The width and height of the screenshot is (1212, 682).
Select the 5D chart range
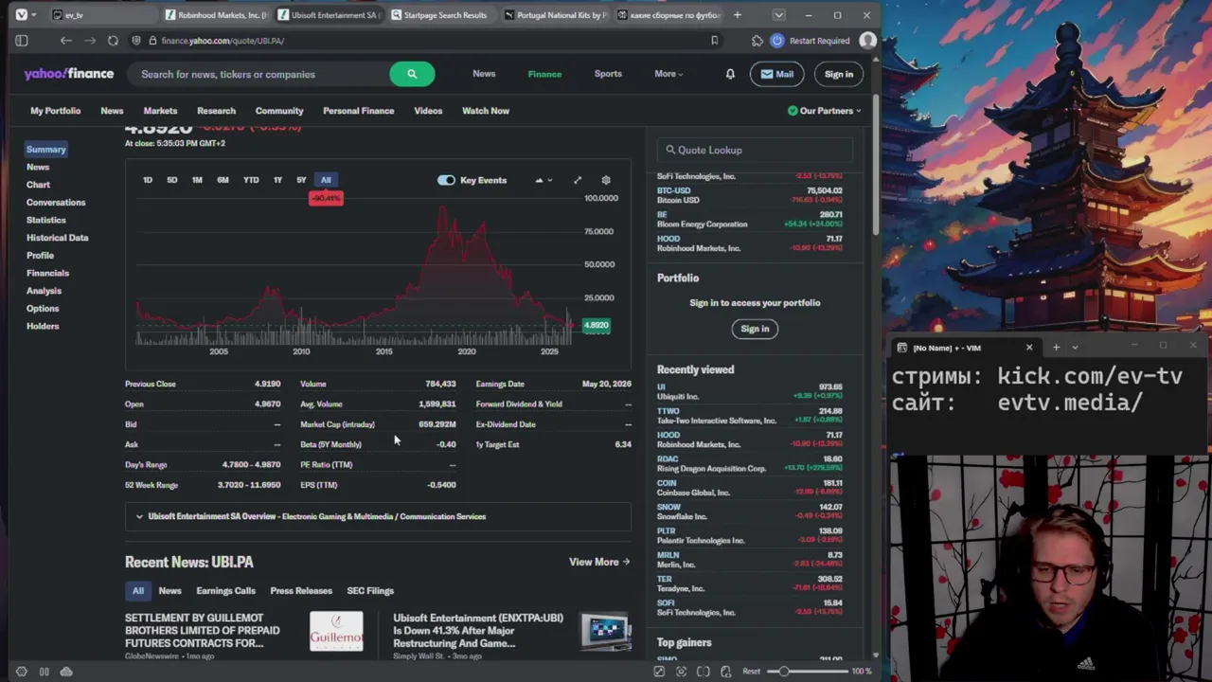click(x=172, y=180)
